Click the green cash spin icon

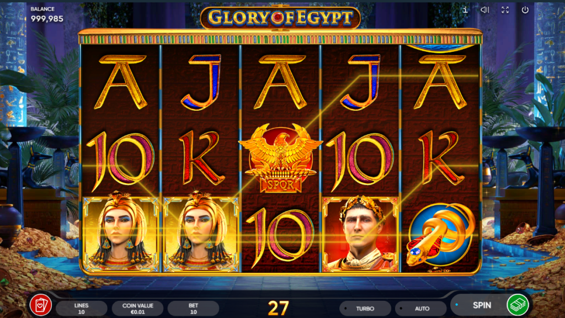(x=518, y=305)
